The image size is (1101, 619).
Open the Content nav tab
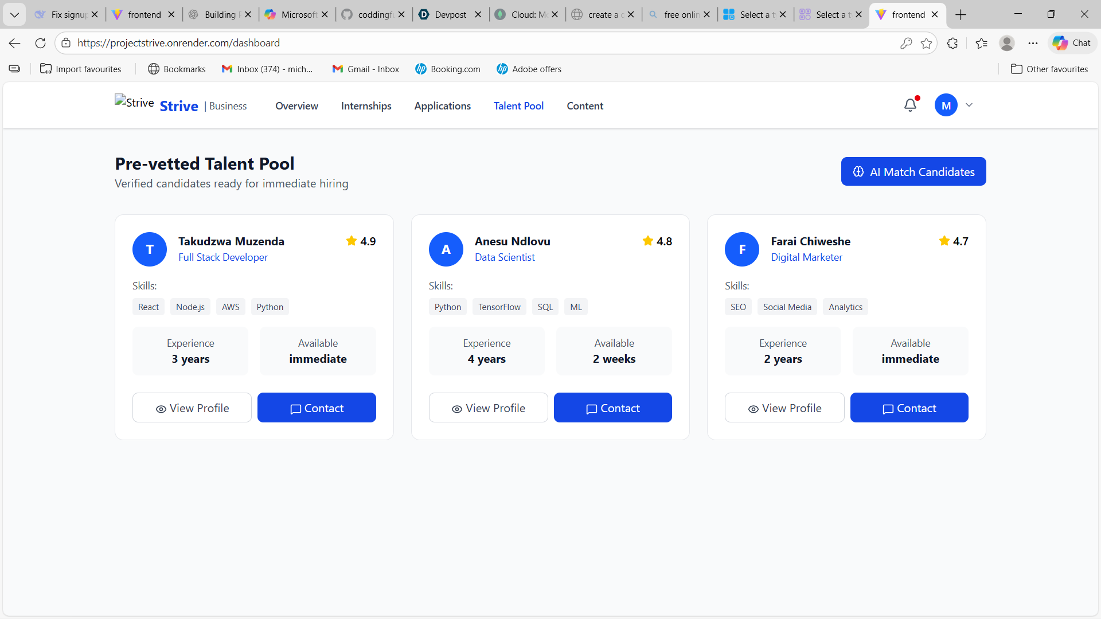(585, 106)
